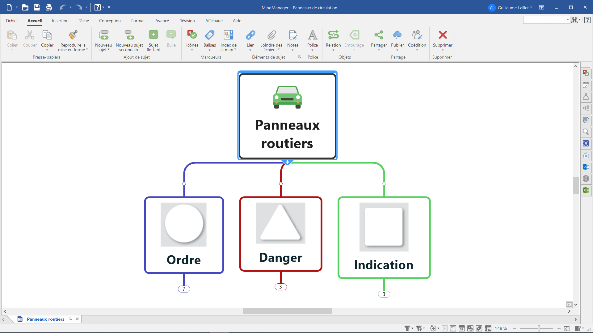Collapse Ordre subtopics via the 7 counter
Image resolution: width=593 pixels, height=333 pixels.
point(184,289)
